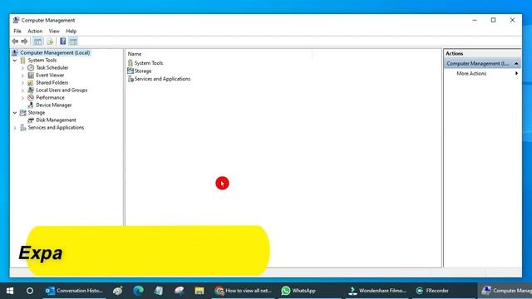This screenshot has height=299, width=532.
Task: Open the Action menu
Action: pos(35,32)
